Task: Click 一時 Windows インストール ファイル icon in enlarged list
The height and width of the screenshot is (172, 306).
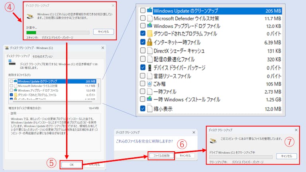Action: 150,99
